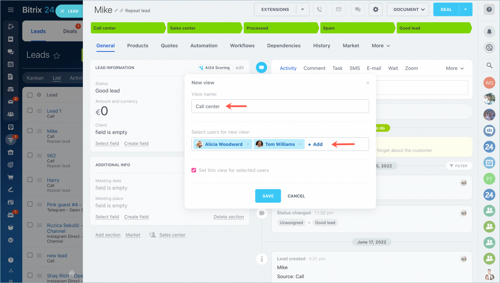
Task: Close the lead slider with X LEAD
Action: tap(69, 11)
